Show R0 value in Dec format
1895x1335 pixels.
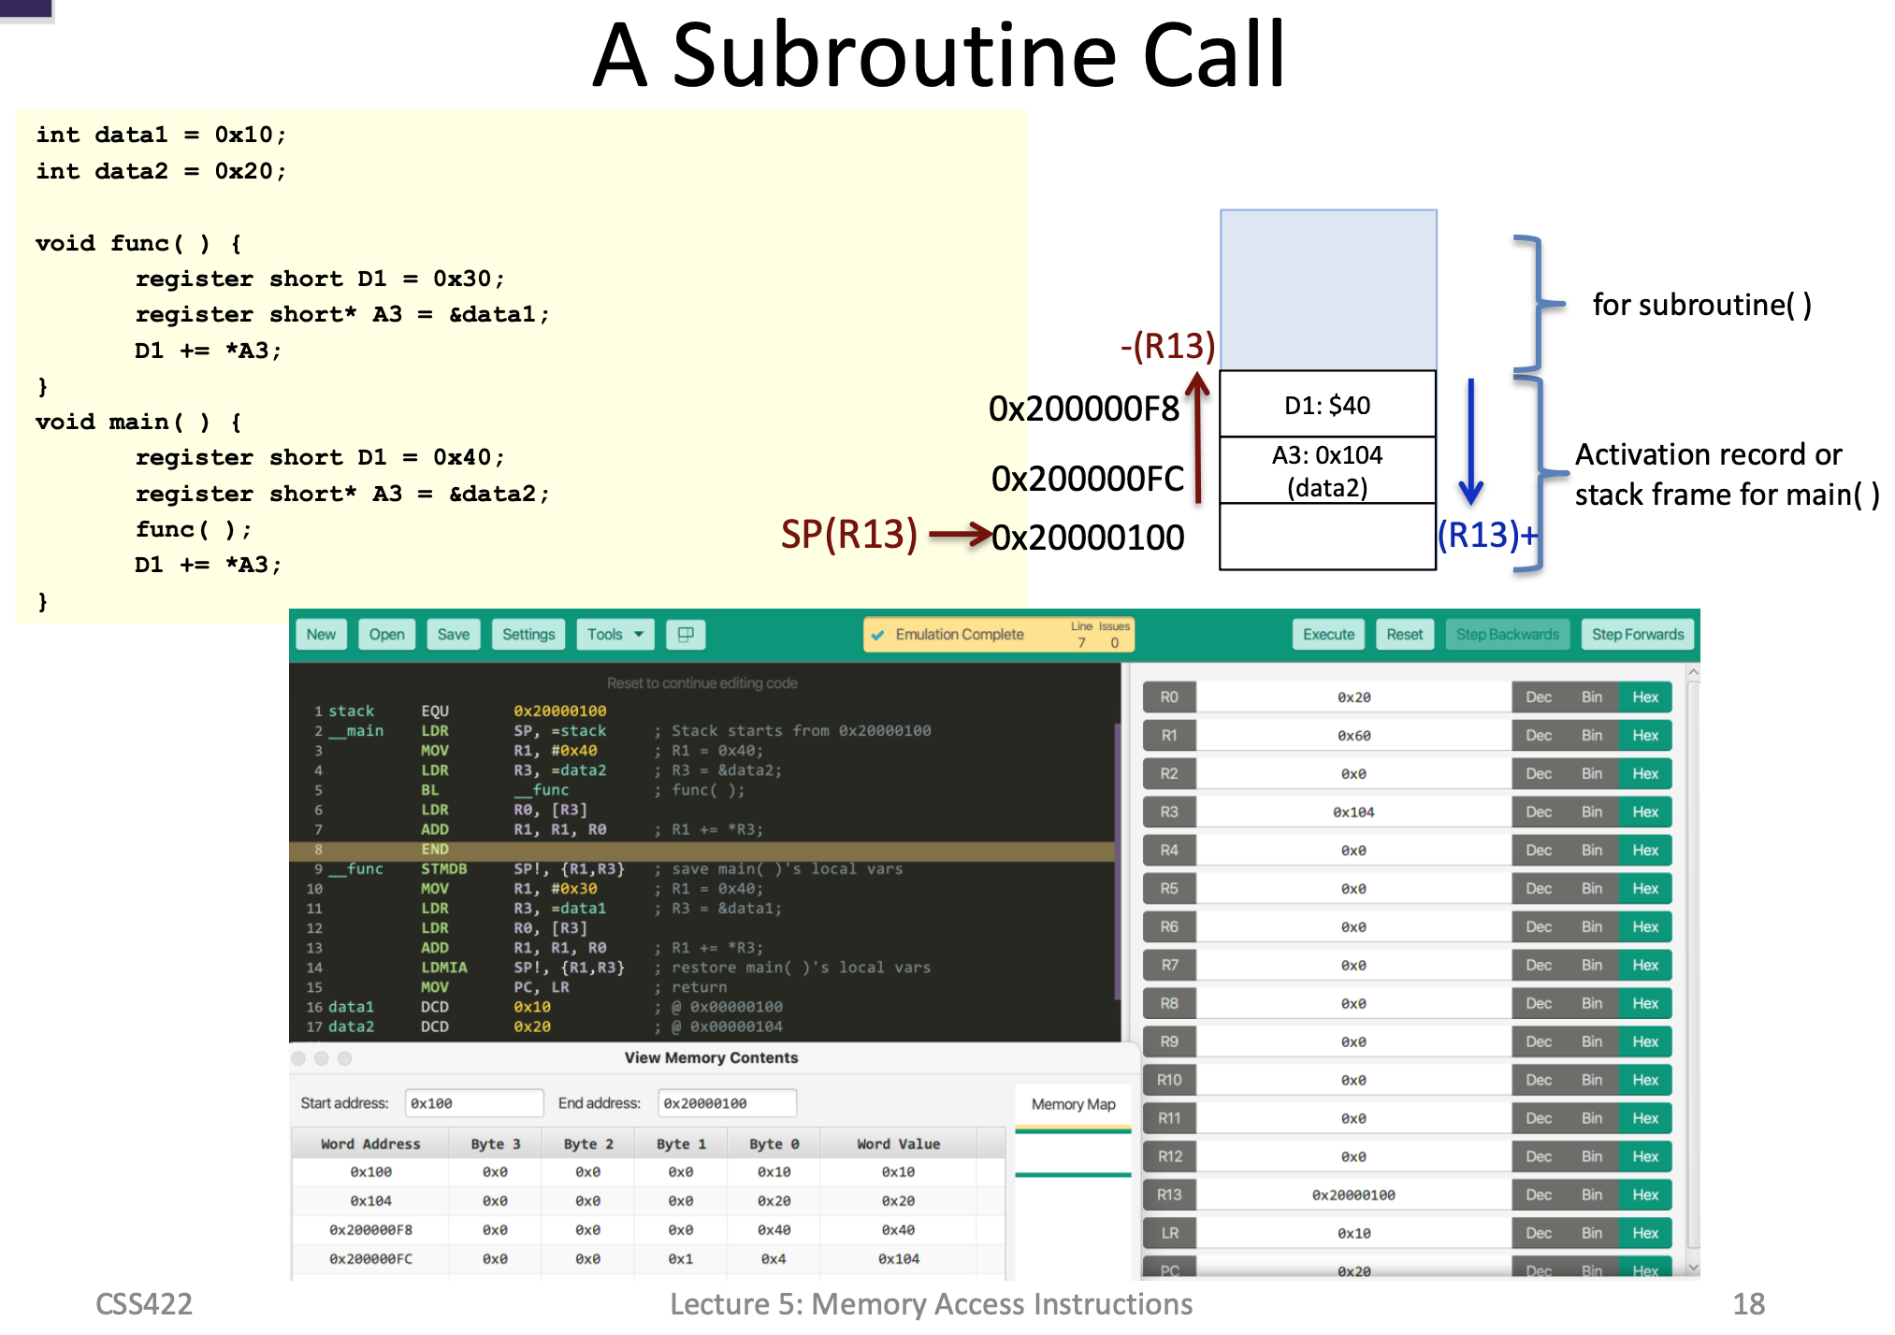point(1539,696)
